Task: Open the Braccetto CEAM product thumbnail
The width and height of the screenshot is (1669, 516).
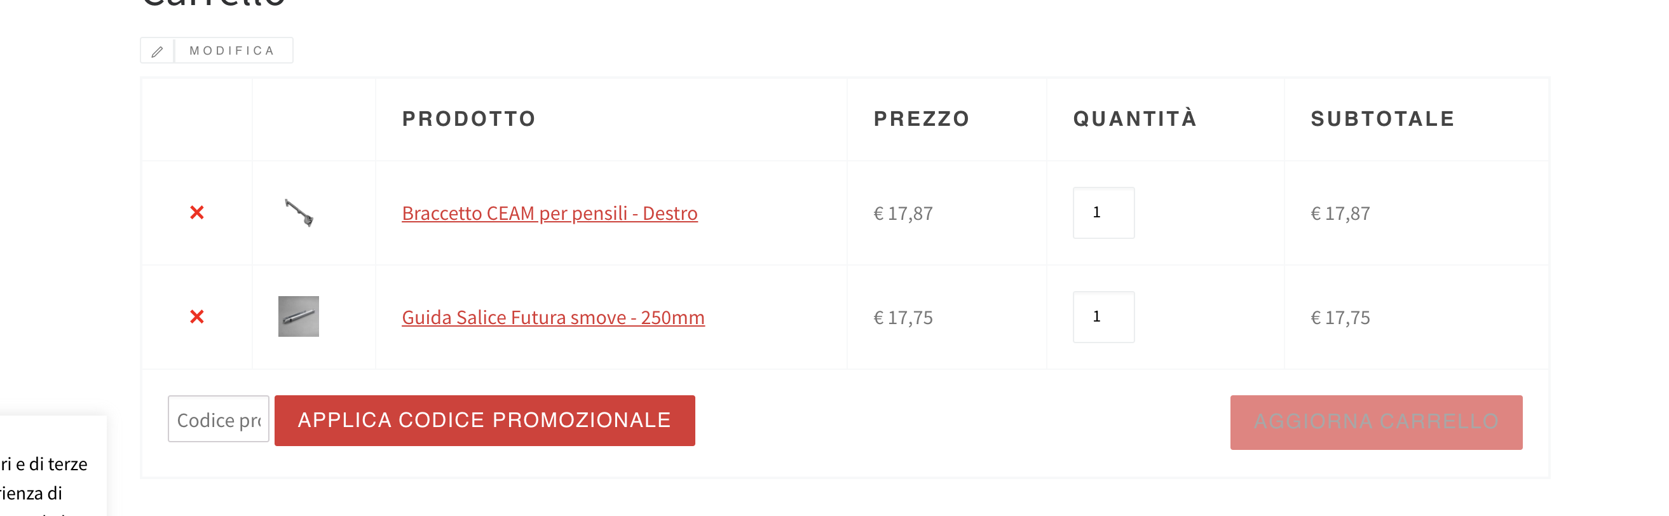Action: (x=299, y=213)
